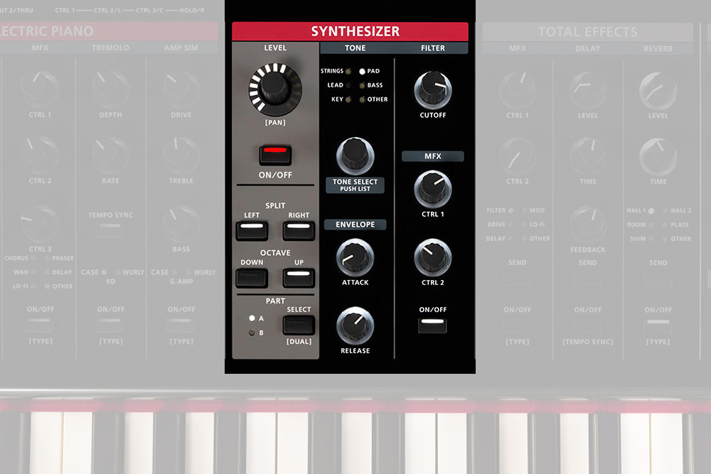
Task: Open the FILTER section header
Action: pyautogui.click(x=432, y=48)
